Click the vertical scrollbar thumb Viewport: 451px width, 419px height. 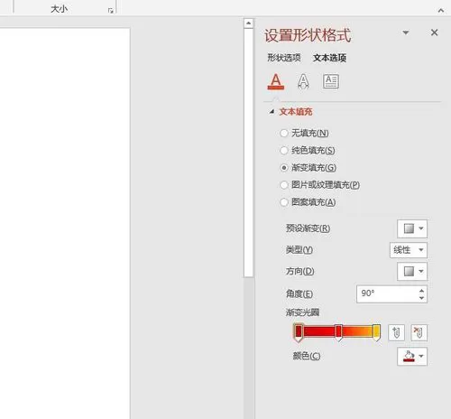248,153
